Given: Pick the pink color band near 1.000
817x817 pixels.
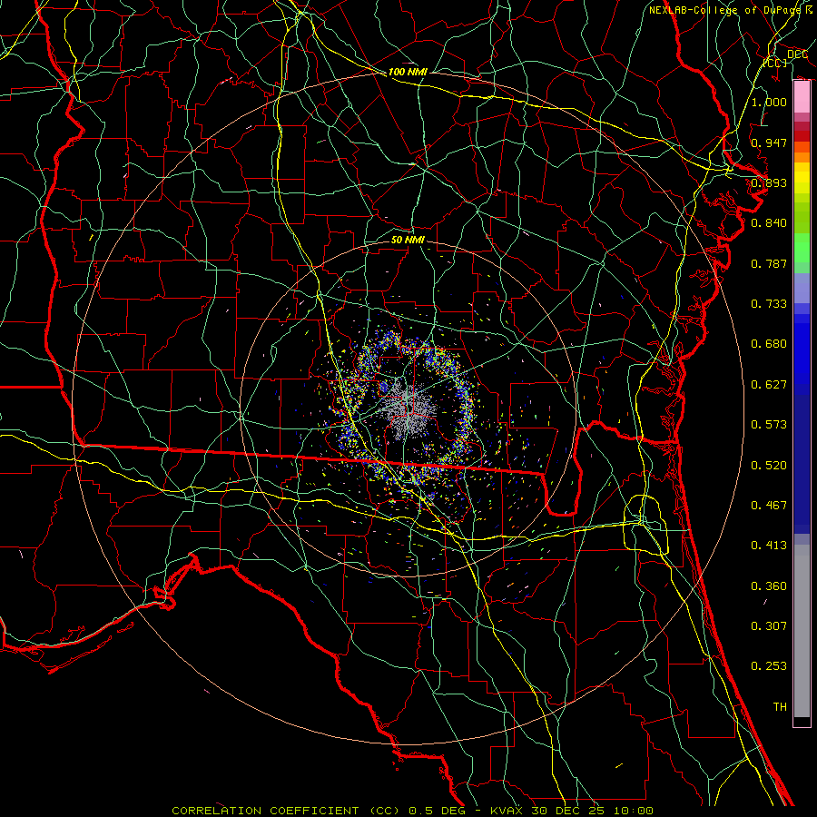Looking at the screenshot, I should click(x=802, y=97).
